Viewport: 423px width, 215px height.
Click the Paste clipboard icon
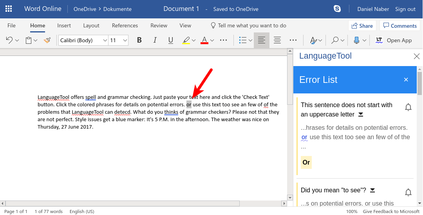[x=29, y=40]
